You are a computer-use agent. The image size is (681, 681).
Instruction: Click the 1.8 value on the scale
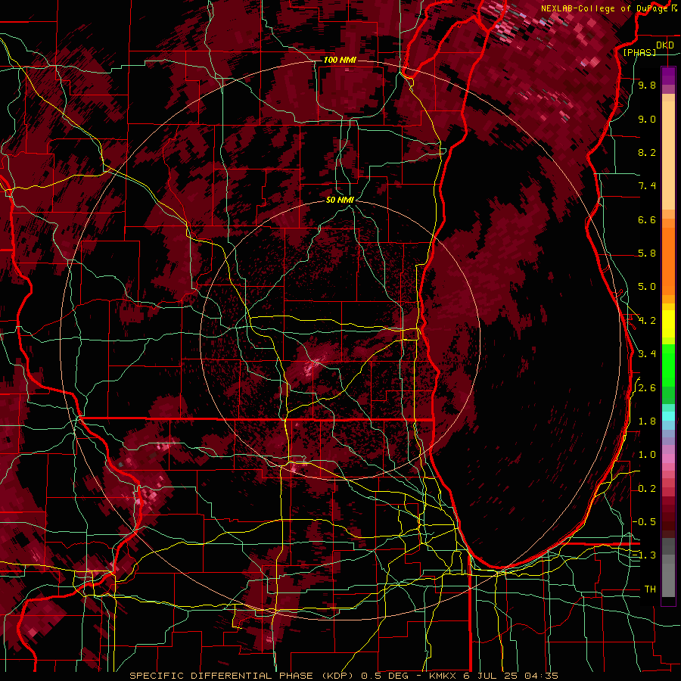(x=647, y=421)
